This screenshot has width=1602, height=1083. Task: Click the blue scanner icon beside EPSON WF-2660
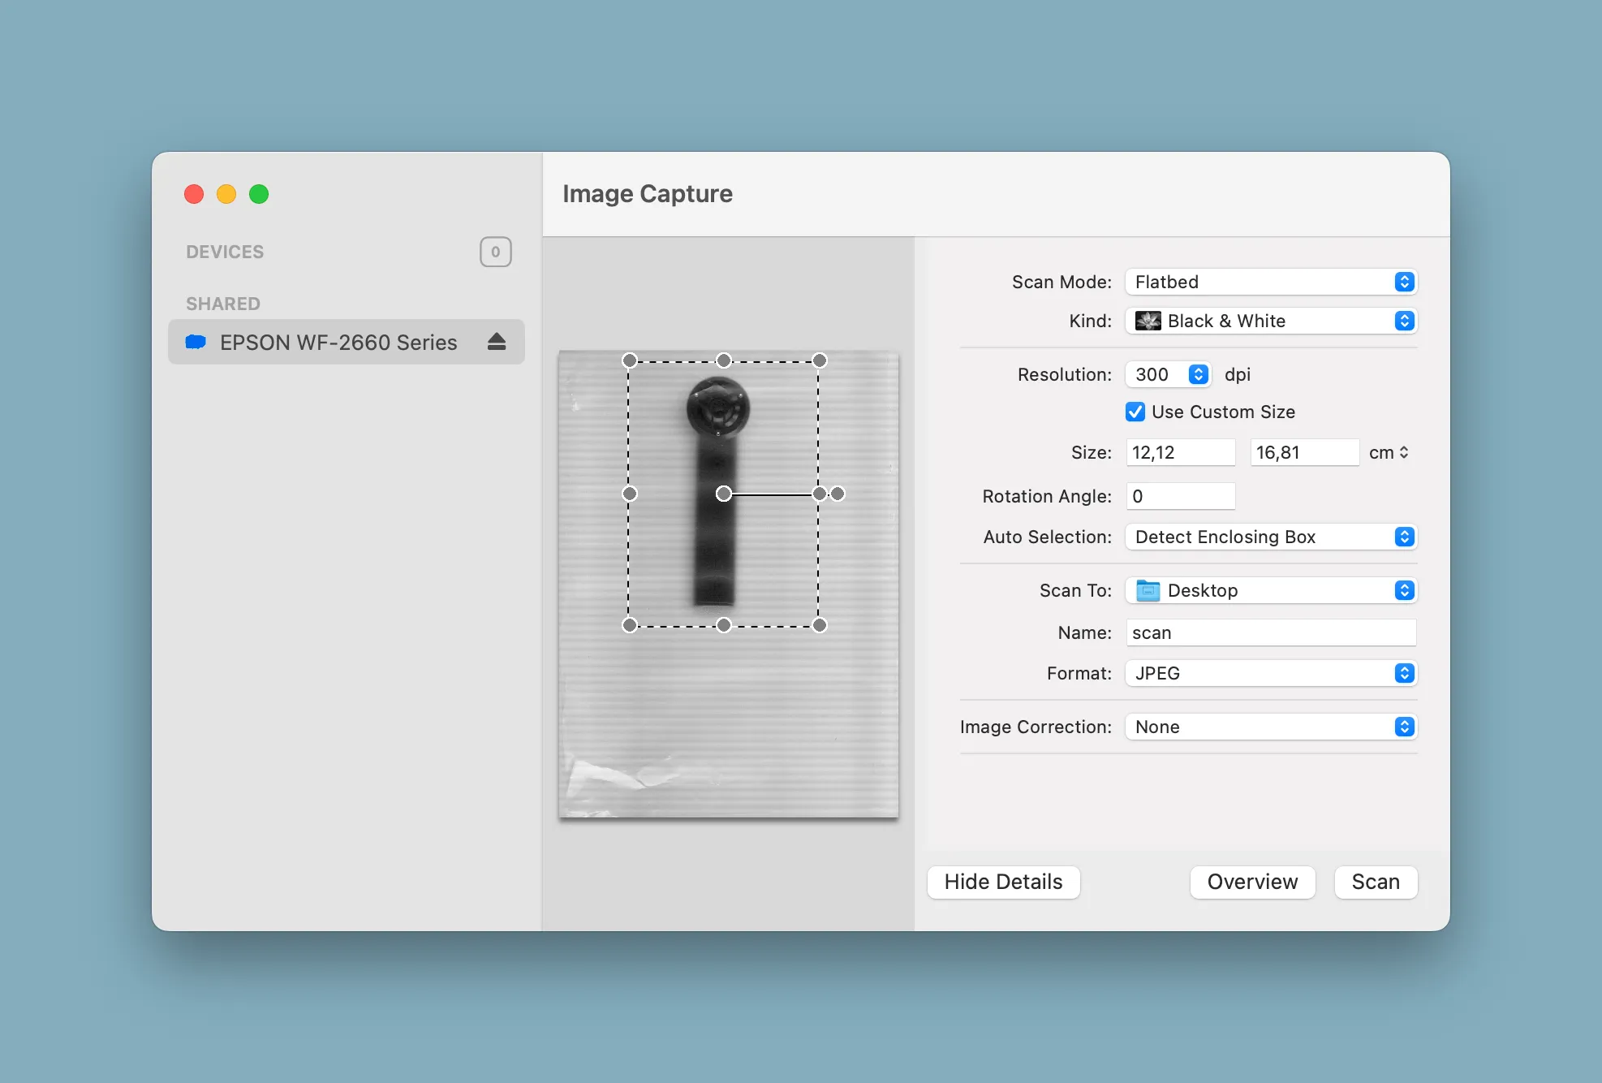point(196,342)
